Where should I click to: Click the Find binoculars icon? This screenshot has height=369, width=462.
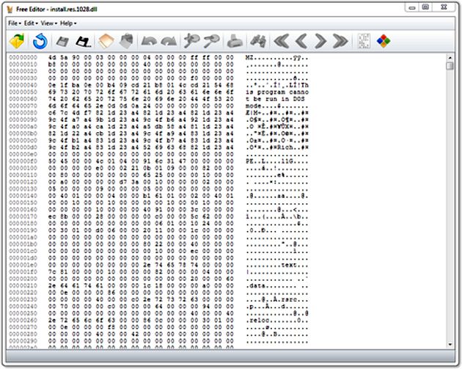click(258, 41)
